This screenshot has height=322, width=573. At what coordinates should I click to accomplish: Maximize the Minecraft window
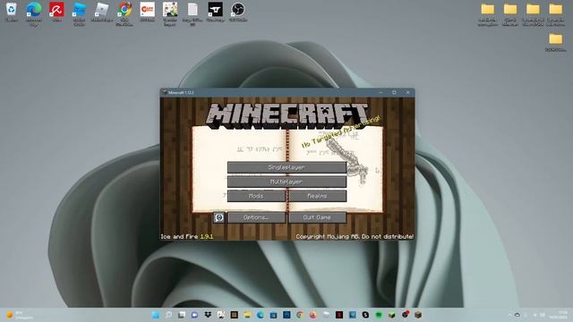point(394,92)
